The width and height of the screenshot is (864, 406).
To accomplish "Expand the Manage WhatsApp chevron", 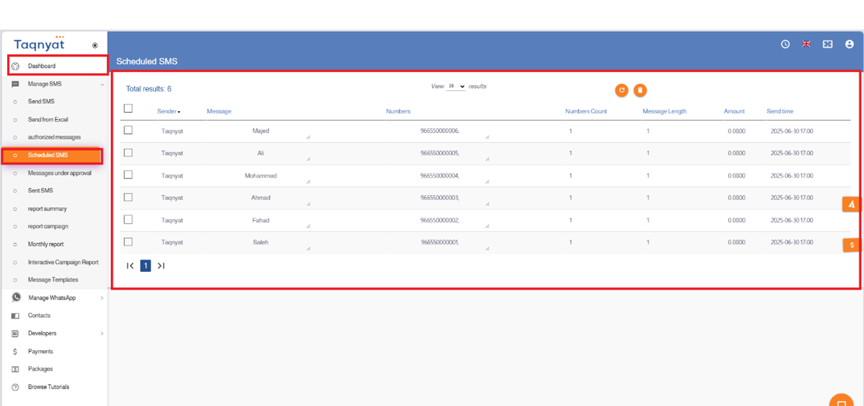I will pyautogui.click(x=102, y=298).
